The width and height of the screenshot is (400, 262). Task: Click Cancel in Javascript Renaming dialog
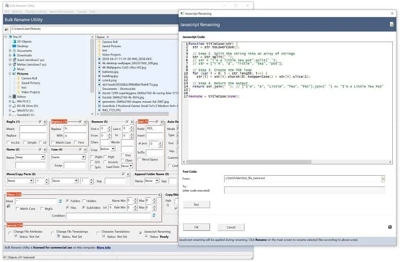pyautogui.click(x=231, y=227)
